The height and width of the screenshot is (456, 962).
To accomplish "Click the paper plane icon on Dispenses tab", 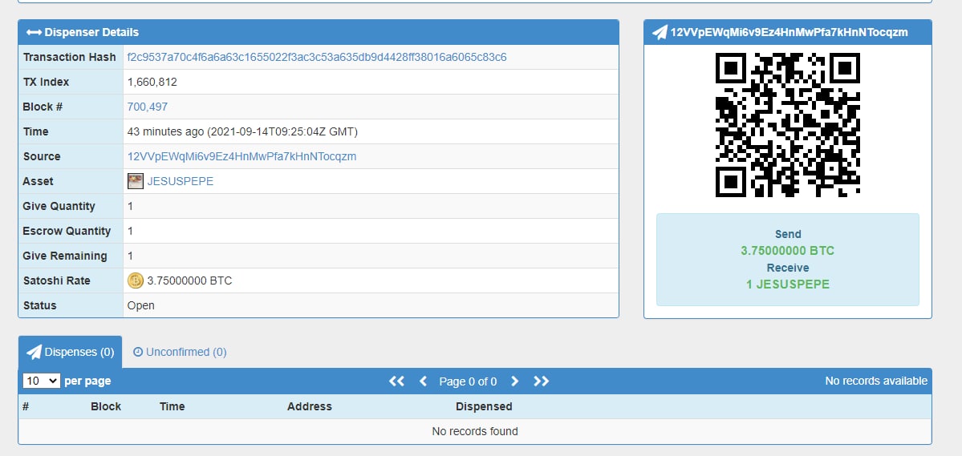I will pyautogui.click(x=35, y=352).
